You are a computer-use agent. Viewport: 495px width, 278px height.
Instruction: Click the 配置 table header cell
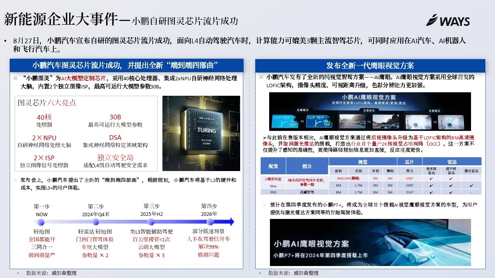(273, 166)
